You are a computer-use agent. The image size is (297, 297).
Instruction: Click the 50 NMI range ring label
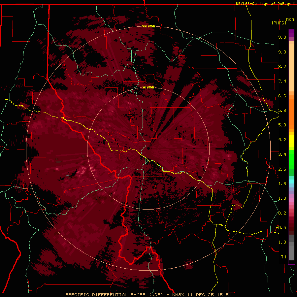pos(148,87)
